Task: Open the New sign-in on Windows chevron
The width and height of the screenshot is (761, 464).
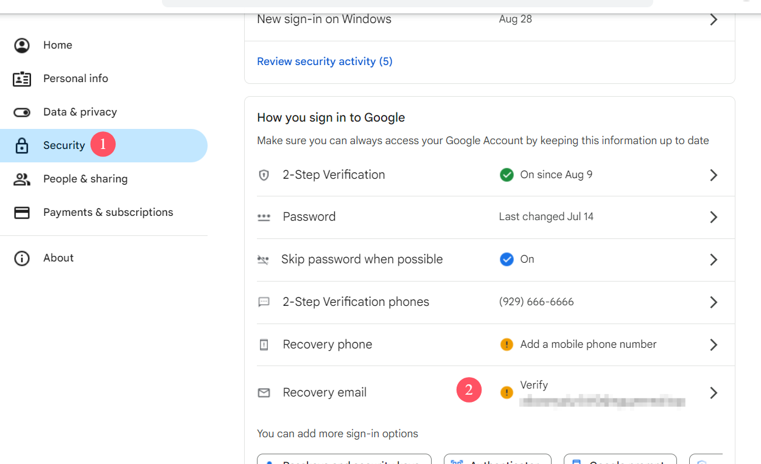Action: [x=714, y=19]
